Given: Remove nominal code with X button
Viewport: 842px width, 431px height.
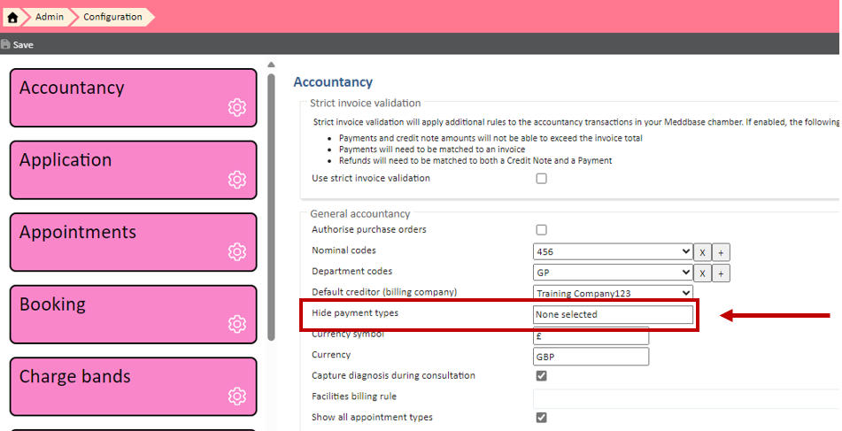Looking at the screenshot, I should (701, 251).
